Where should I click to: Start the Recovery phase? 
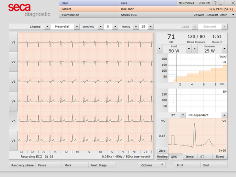pos(22,165)
